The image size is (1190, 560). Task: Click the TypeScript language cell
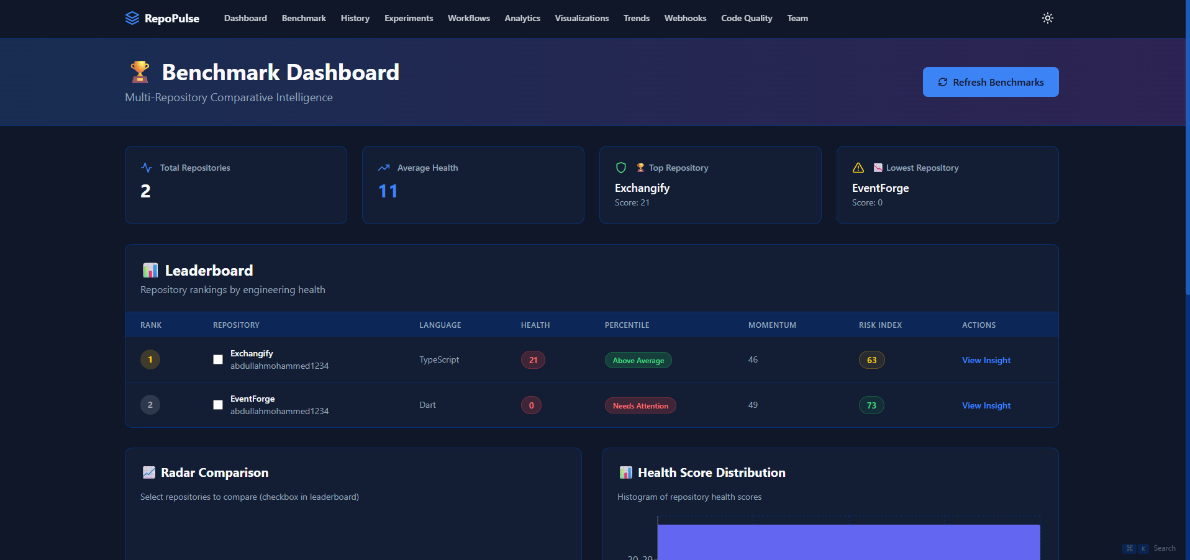pos(439,359)
